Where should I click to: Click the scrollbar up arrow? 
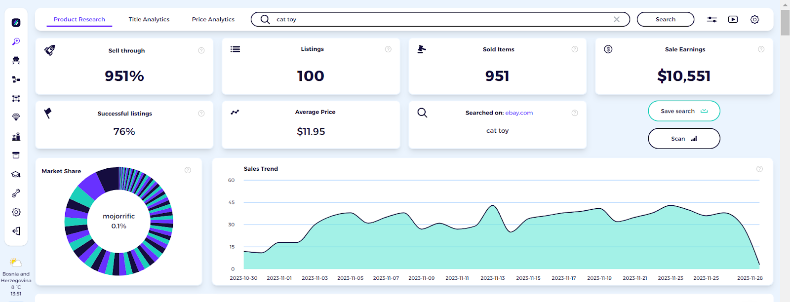coord(785,4)
